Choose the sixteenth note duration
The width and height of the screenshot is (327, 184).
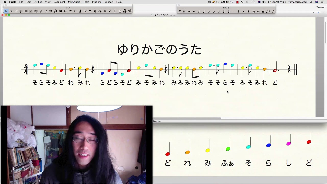pos(214,11)
